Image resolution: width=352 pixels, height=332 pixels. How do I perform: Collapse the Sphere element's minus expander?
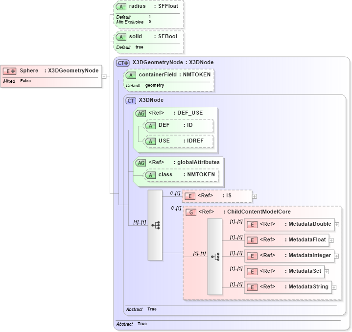[x=104, y=76]
